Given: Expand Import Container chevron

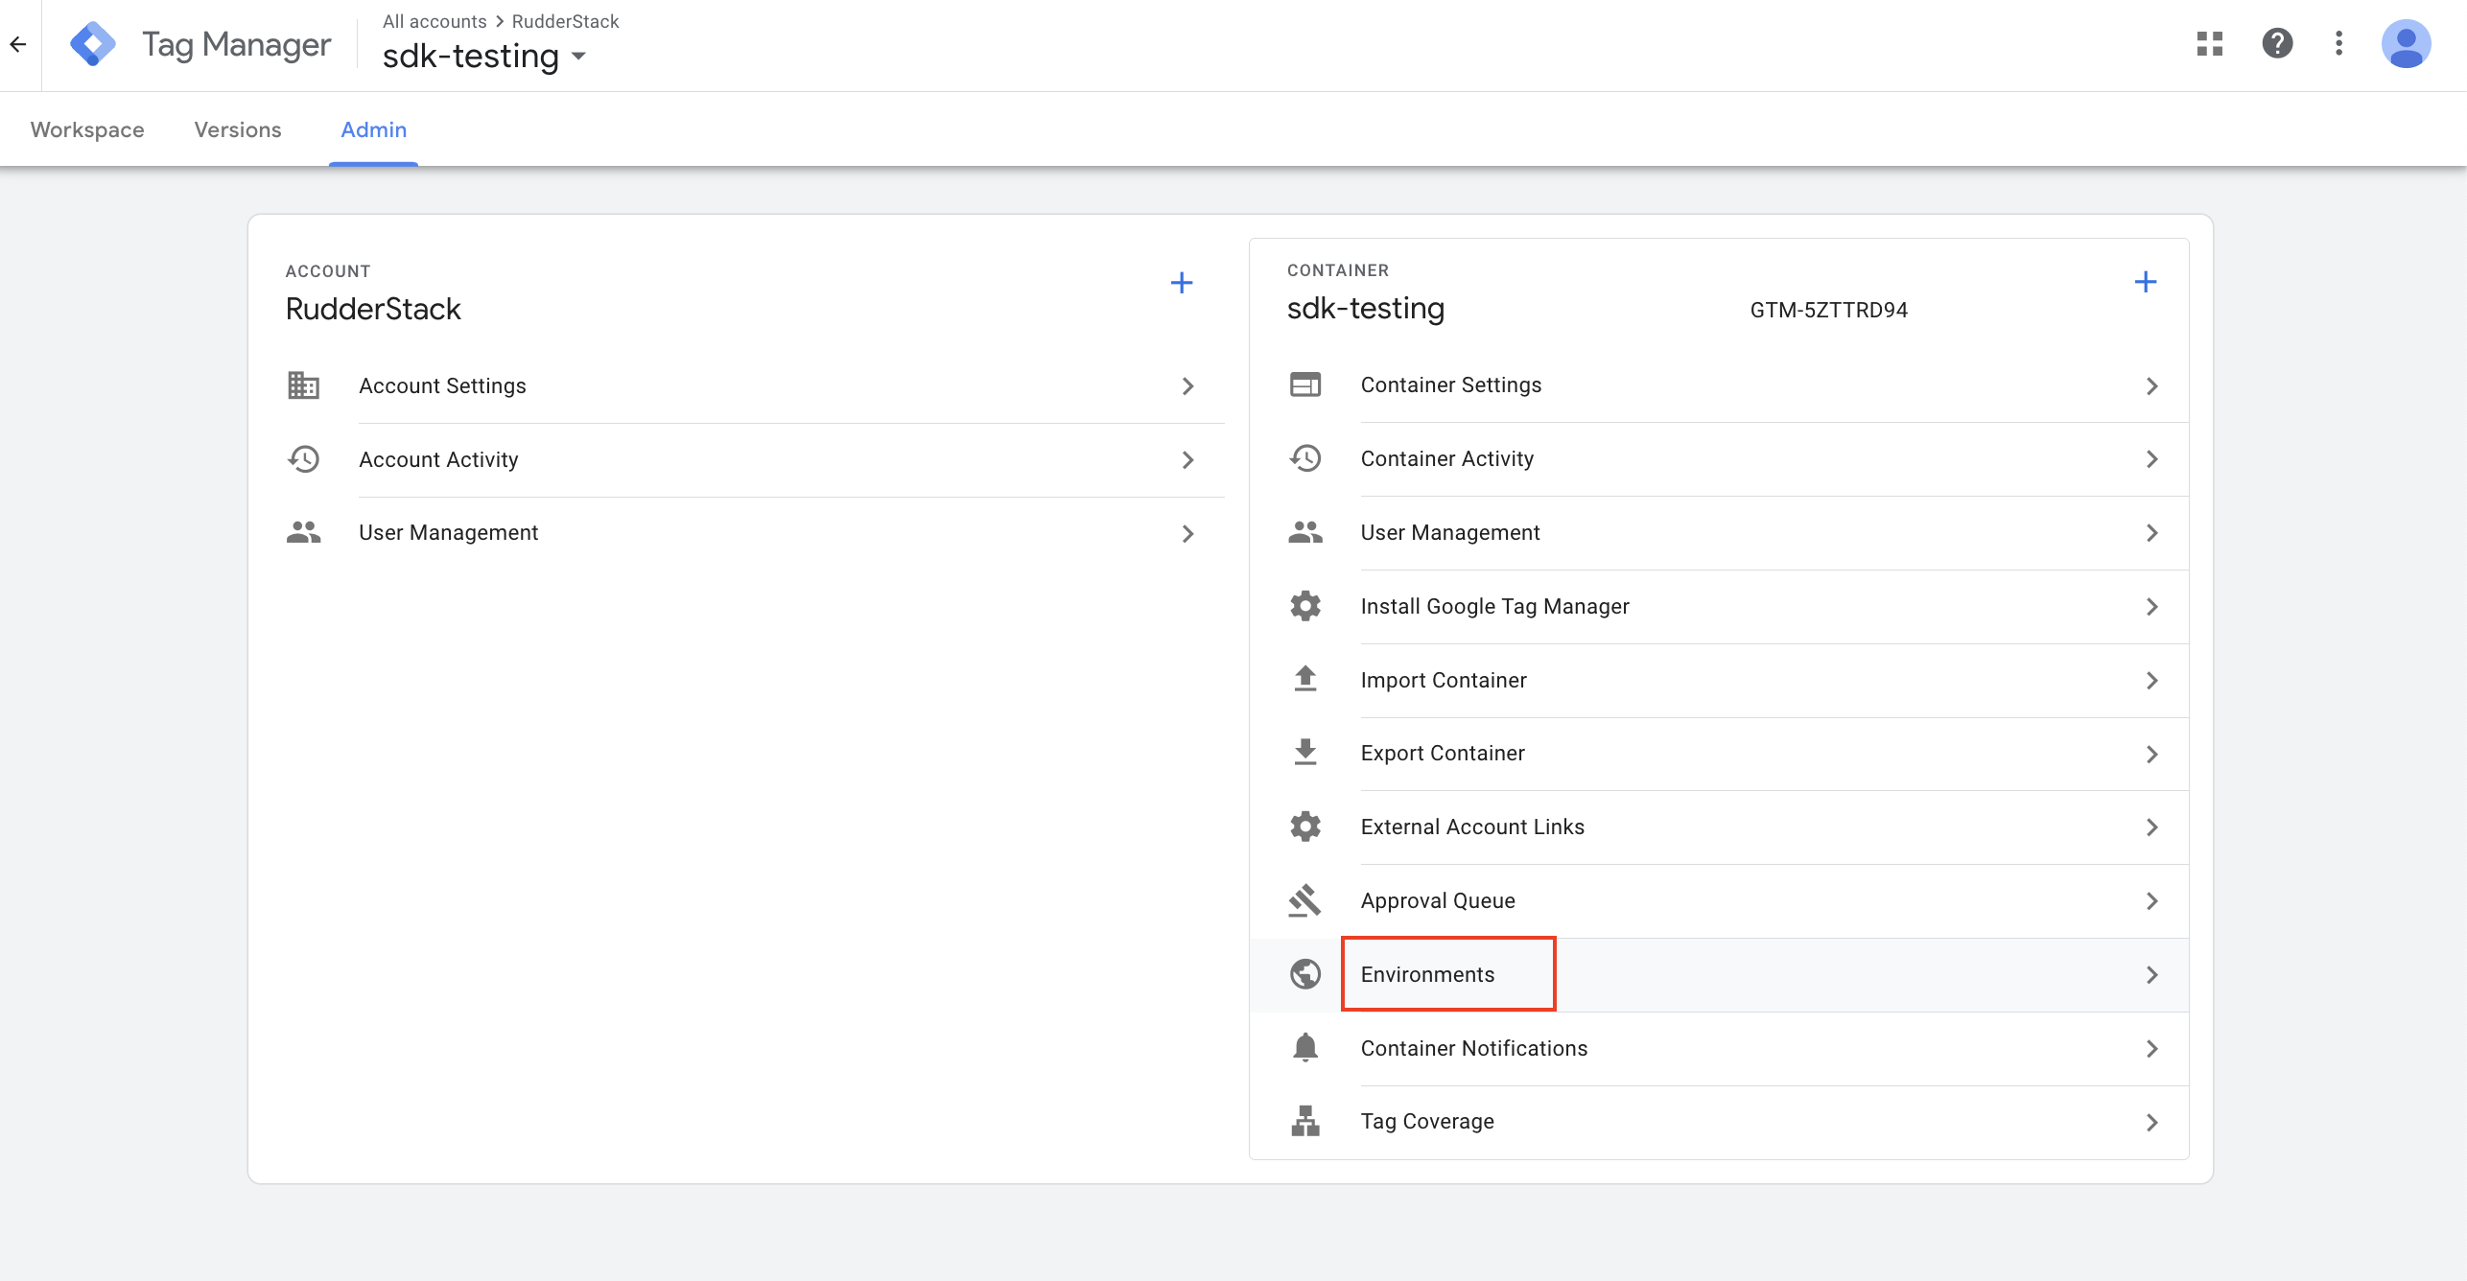Looking at the screenshot, I should point(2152,681).
